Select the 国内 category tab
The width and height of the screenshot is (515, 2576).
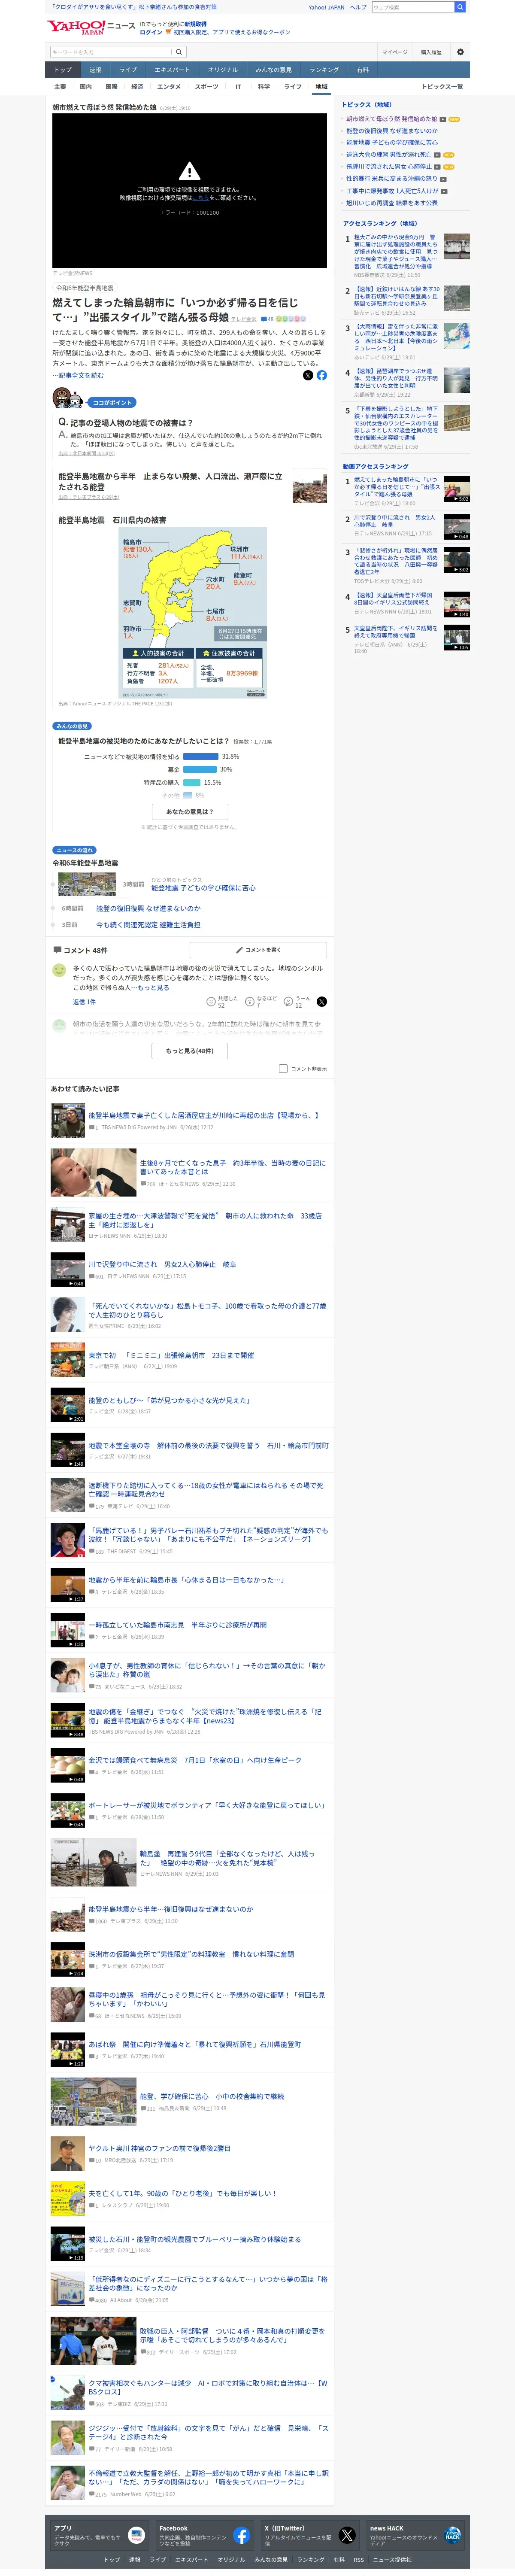coord(86,87)
